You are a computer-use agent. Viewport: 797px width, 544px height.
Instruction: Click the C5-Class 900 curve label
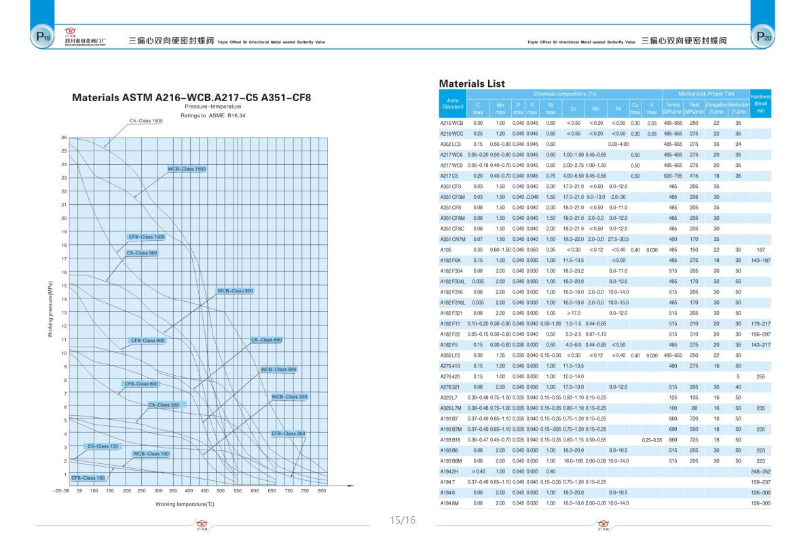[x=142, y=253]
